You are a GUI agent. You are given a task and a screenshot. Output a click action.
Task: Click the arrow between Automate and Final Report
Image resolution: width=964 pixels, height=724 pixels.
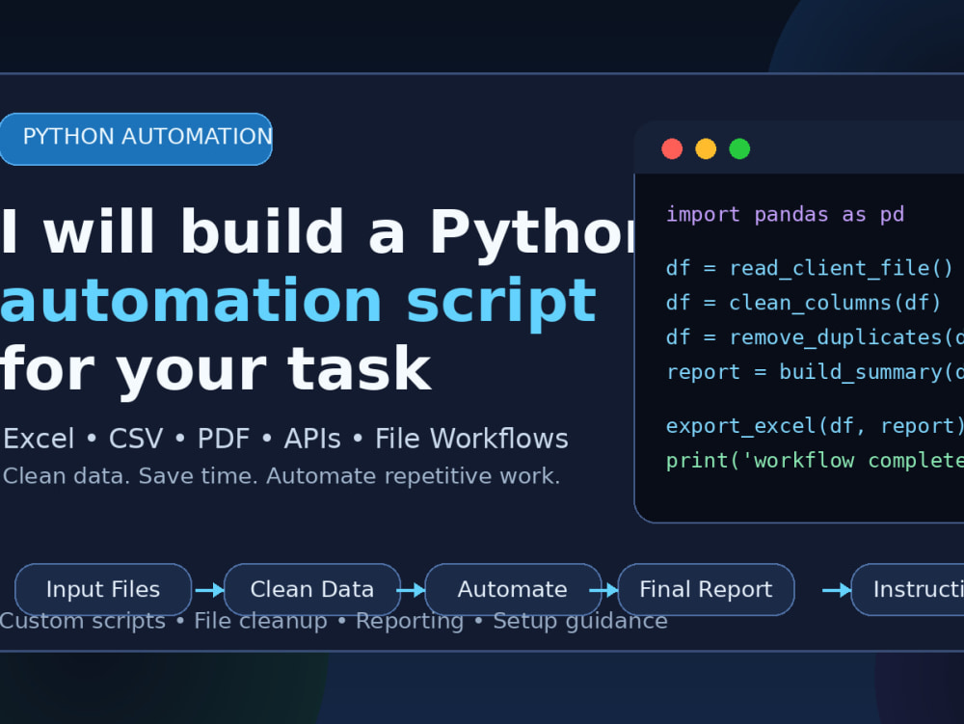click(x=603, y=590)
